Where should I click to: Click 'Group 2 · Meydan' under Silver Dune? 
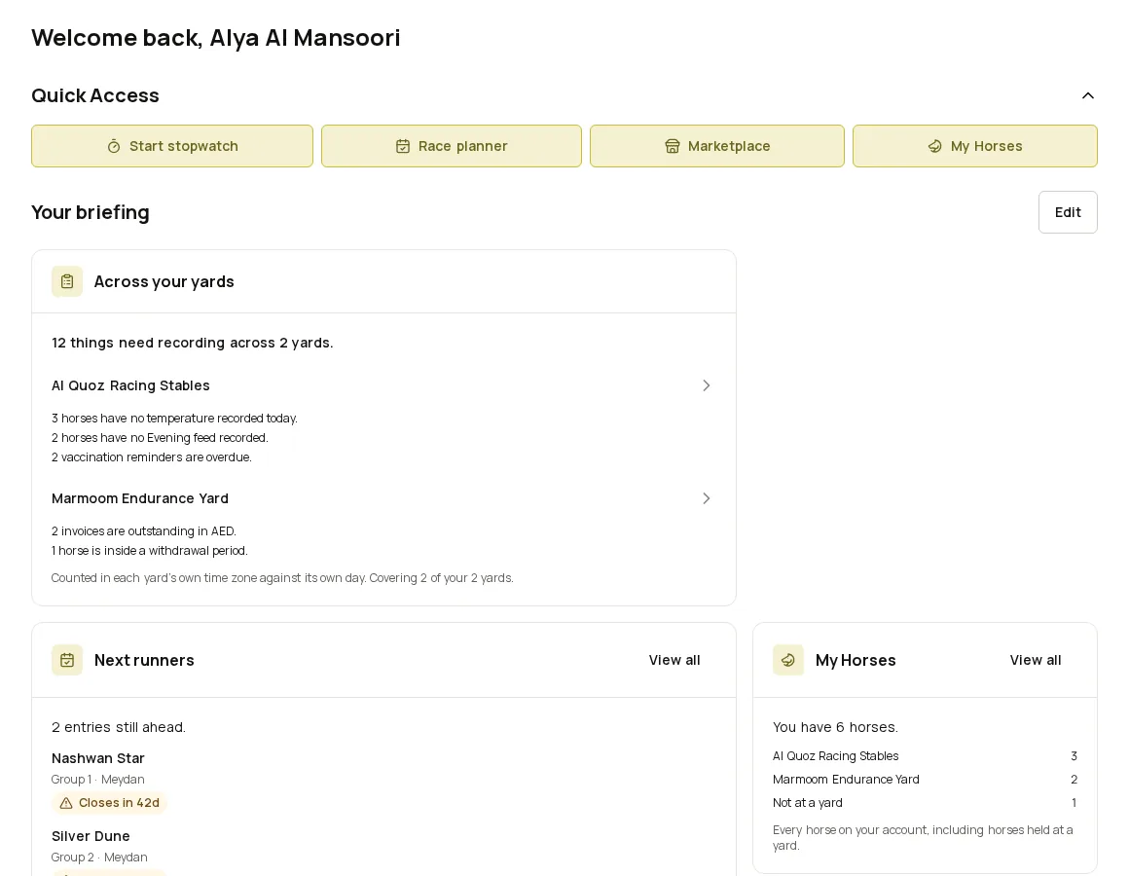99,858
